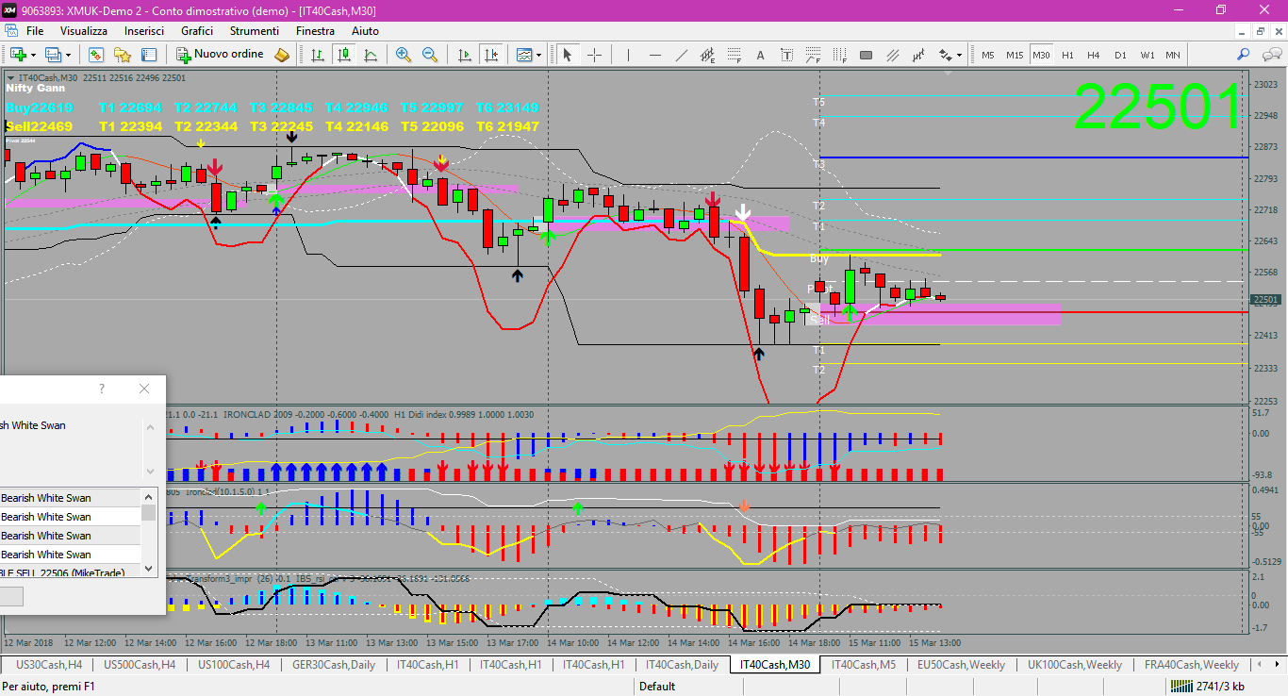Screen dimensions: 1288x696
Task: Open the Inserisci menu
Action: [x=144, y=31]
